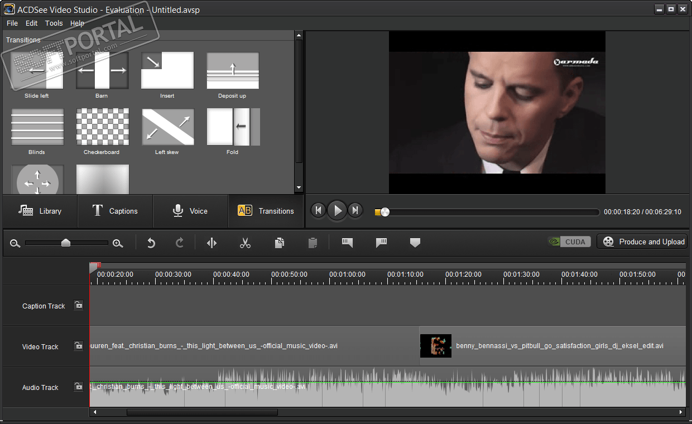
Task: Click timeline scrollbar right arrow
Action: click(x=681, y=412)
